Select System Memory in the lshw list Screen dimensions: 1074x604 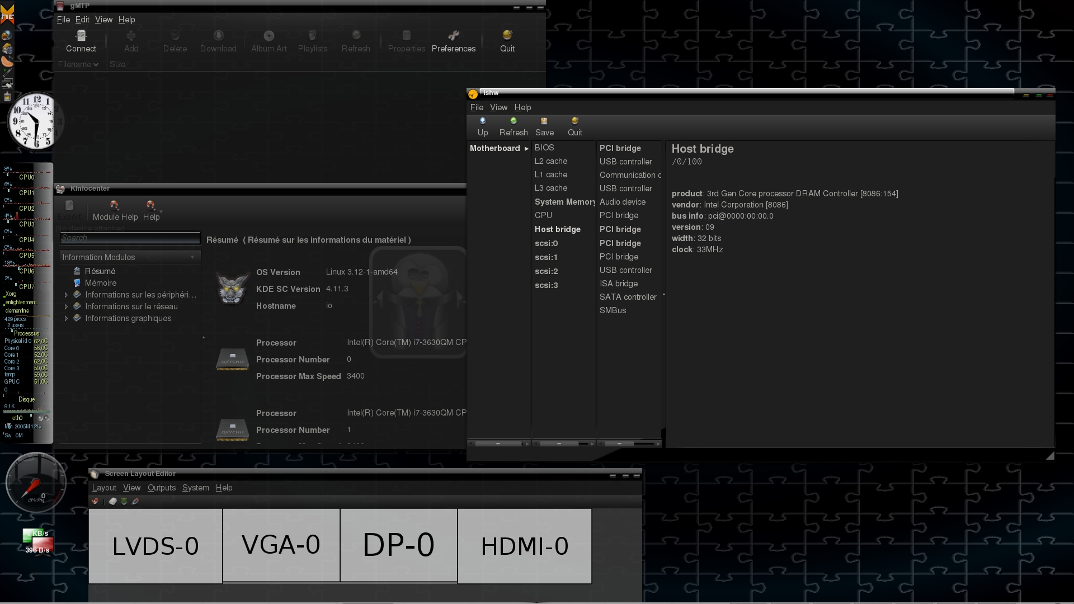point(564,202)
